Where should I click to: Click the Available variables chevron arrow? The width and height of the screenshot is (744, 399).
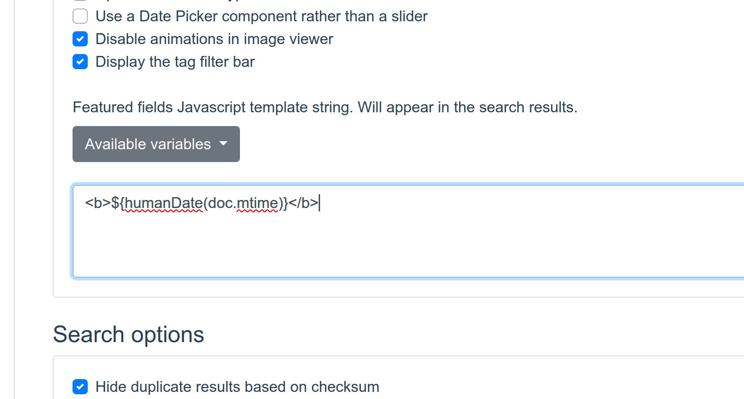[223, 144]
